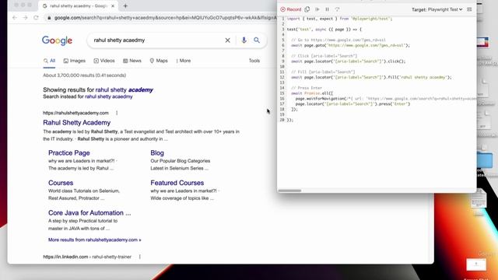Viewport: 498px width, 280px height.
Task: Open the Practice Page sitelink
Action: (x=69, y=152)
